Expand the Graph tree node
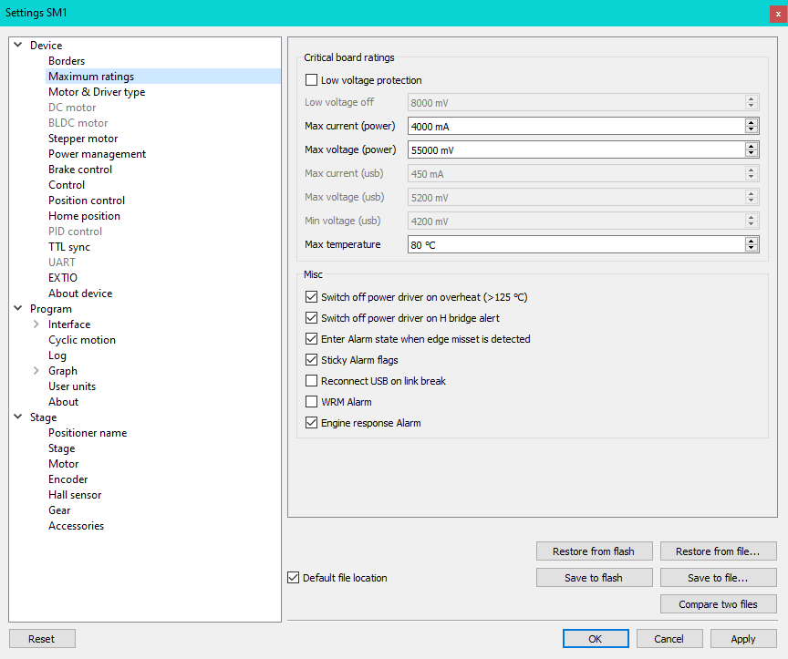Image resolution: width=788 pixels, height=659 pixels. click(36, 371)
